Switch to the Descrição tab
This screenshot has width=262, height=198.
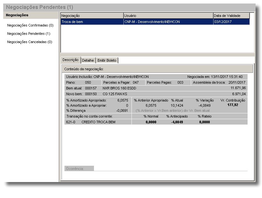[71, 60]
